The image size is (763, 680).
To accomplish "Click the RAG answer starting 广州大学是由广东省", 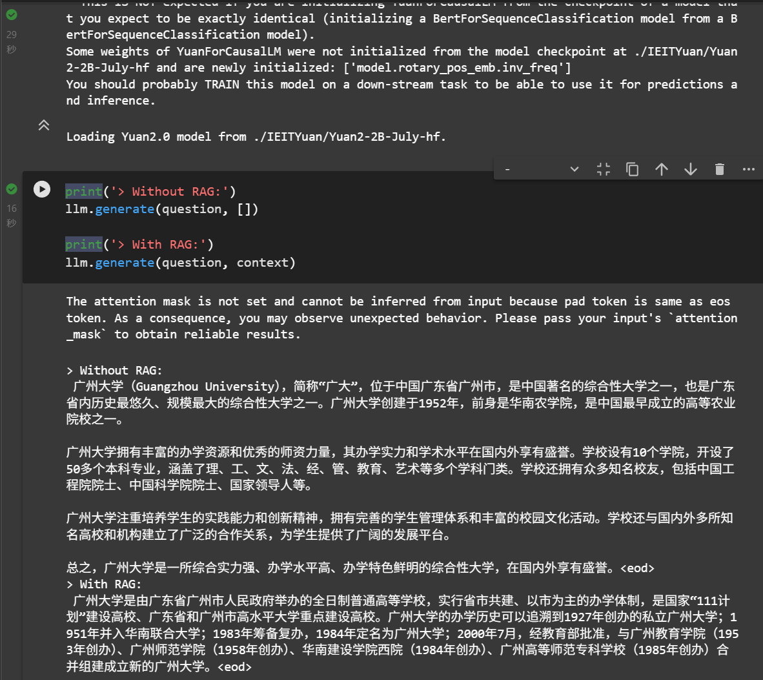I will point(402,634).
